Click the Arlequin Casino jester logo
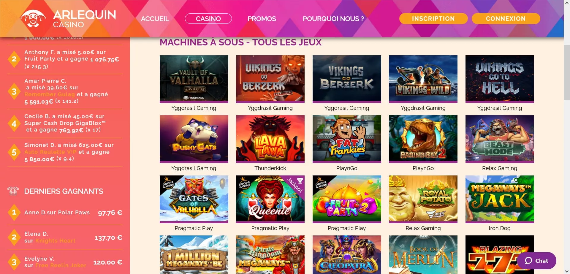Image resolution: width=570 pixels, height=274 pixels. (x=33, y=18)
